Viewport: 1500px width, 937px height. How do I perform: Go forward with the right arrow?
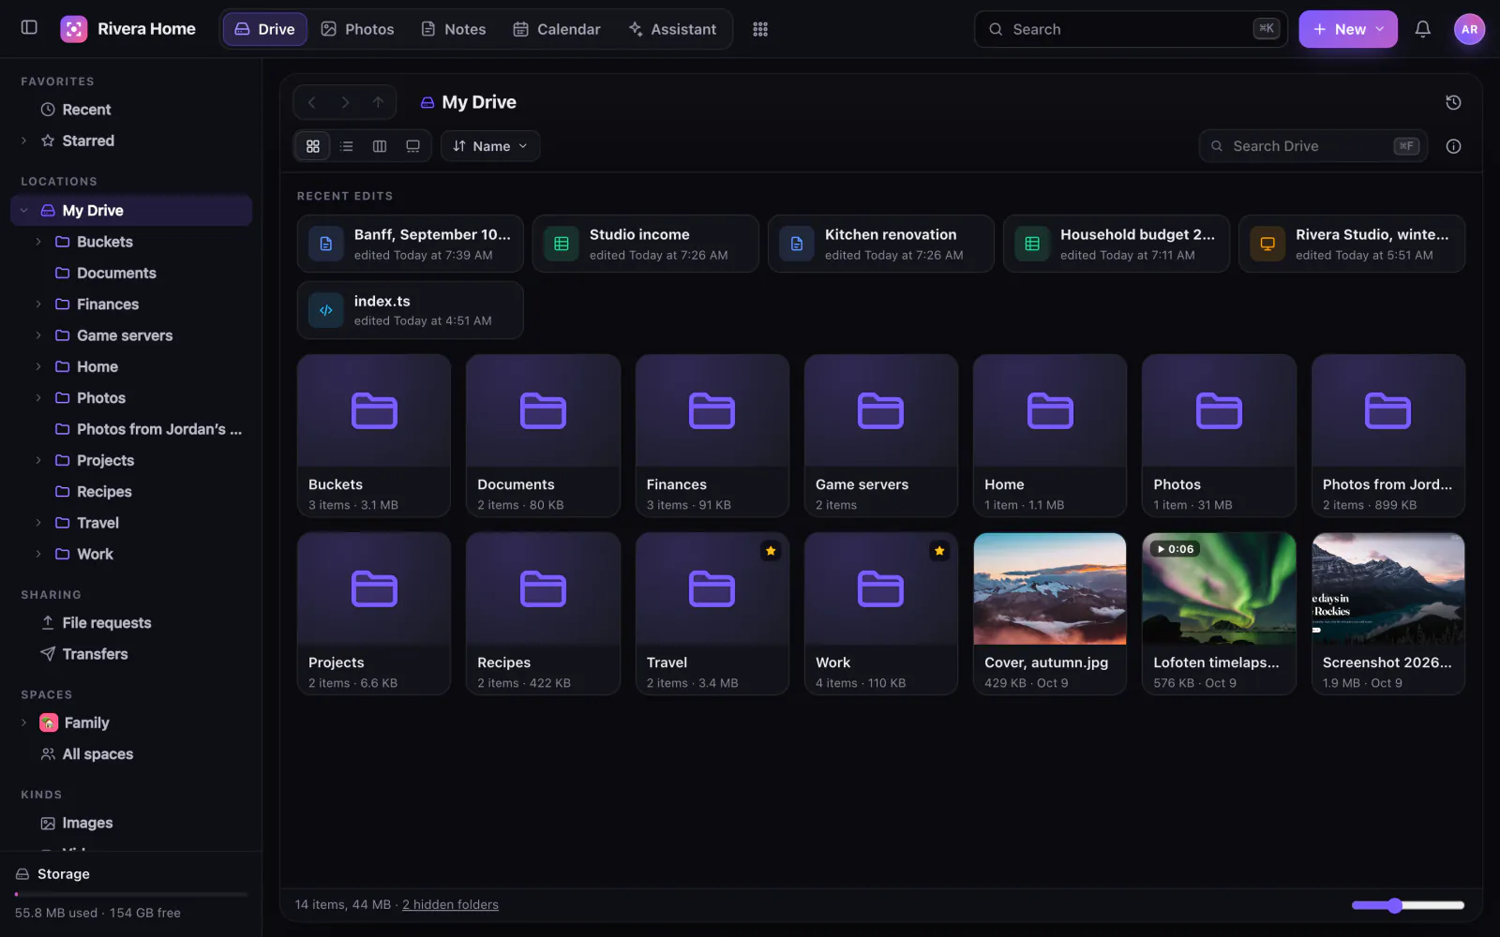[345, 102]
